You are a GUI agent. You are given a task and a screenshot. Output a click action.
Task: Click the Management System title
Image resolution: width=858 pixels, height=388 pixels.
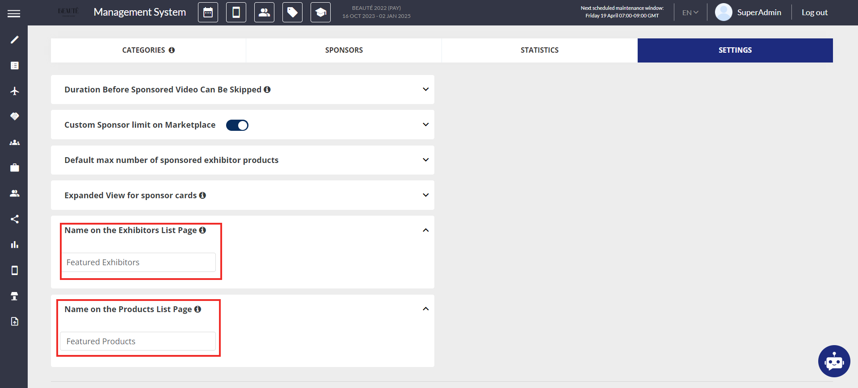tap(140, 13)
